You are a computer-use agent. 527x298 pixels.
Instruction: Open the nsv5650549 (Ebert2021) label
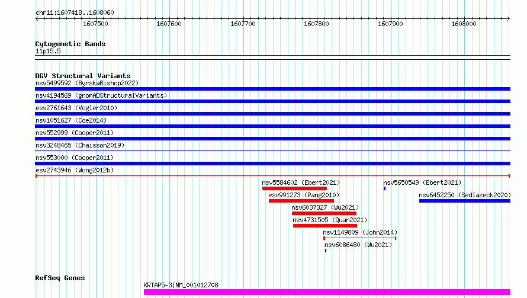(x=422, y=182)
